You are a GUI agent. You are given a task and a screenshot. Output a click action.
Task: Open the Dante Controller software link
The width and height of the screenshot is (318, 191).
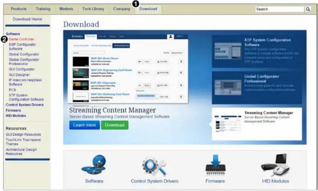(22, 39)
